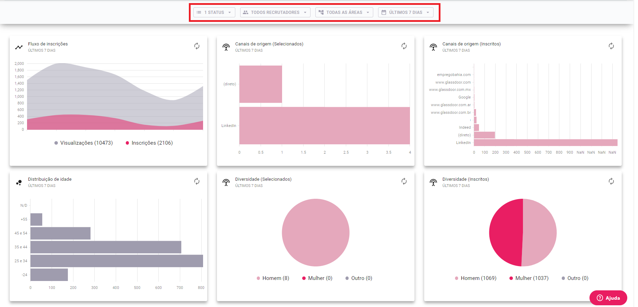Click the scatter dots icon beside Distribuição de idade
Image resolution: width=638 pixels, height=307 pixels.
pyautogui.click(x=19, y=182)
